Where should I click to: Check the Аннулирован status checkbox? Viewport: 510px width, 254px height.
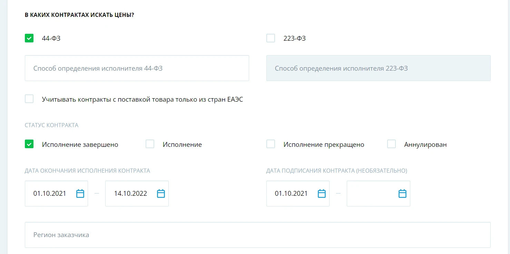point(392,144)
